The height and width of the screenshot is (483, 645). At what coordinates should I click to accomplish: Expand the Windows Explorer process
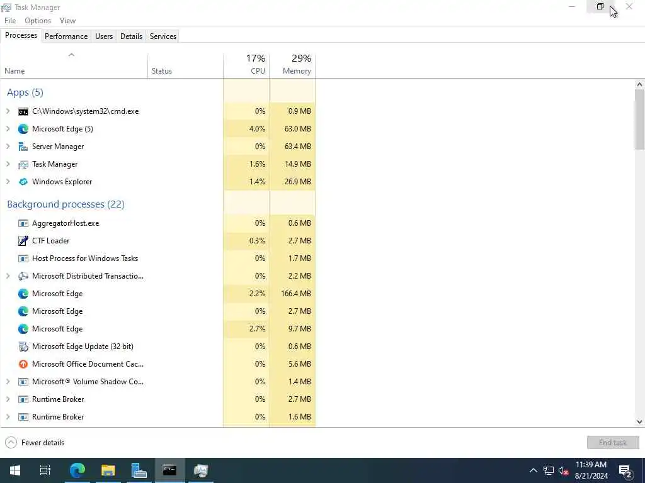(x=8, y=182)
